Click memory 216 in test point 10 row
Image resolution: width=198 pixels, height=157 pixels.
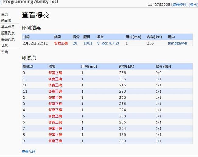click(122, 85)
